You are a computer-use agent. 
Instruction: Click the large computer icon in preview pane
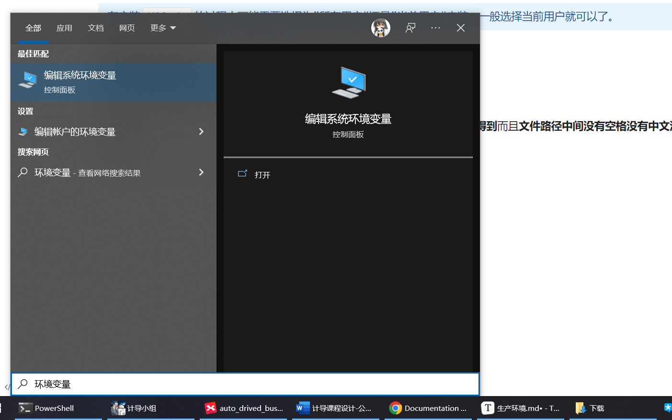(348, 82)
